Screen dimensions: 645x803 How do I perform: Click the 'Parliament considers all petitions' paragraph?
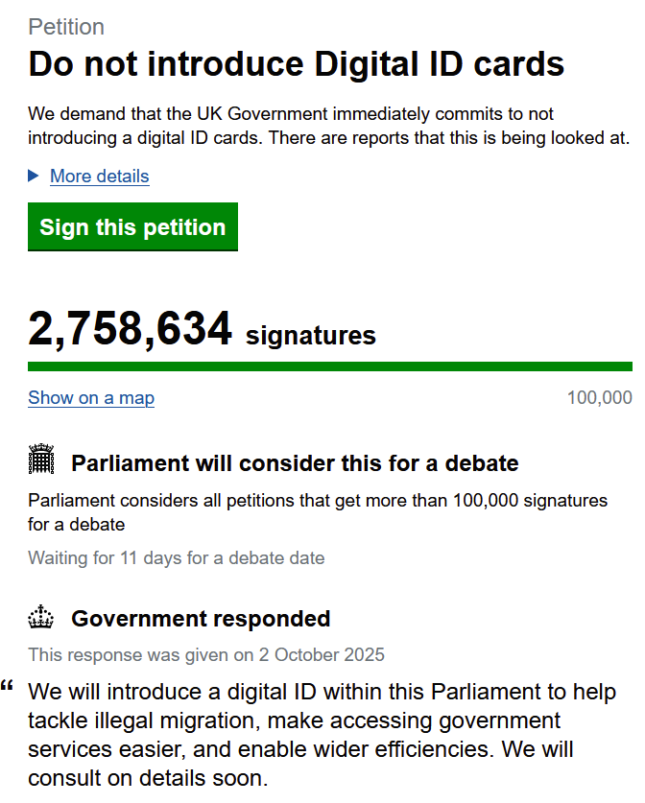318,512
